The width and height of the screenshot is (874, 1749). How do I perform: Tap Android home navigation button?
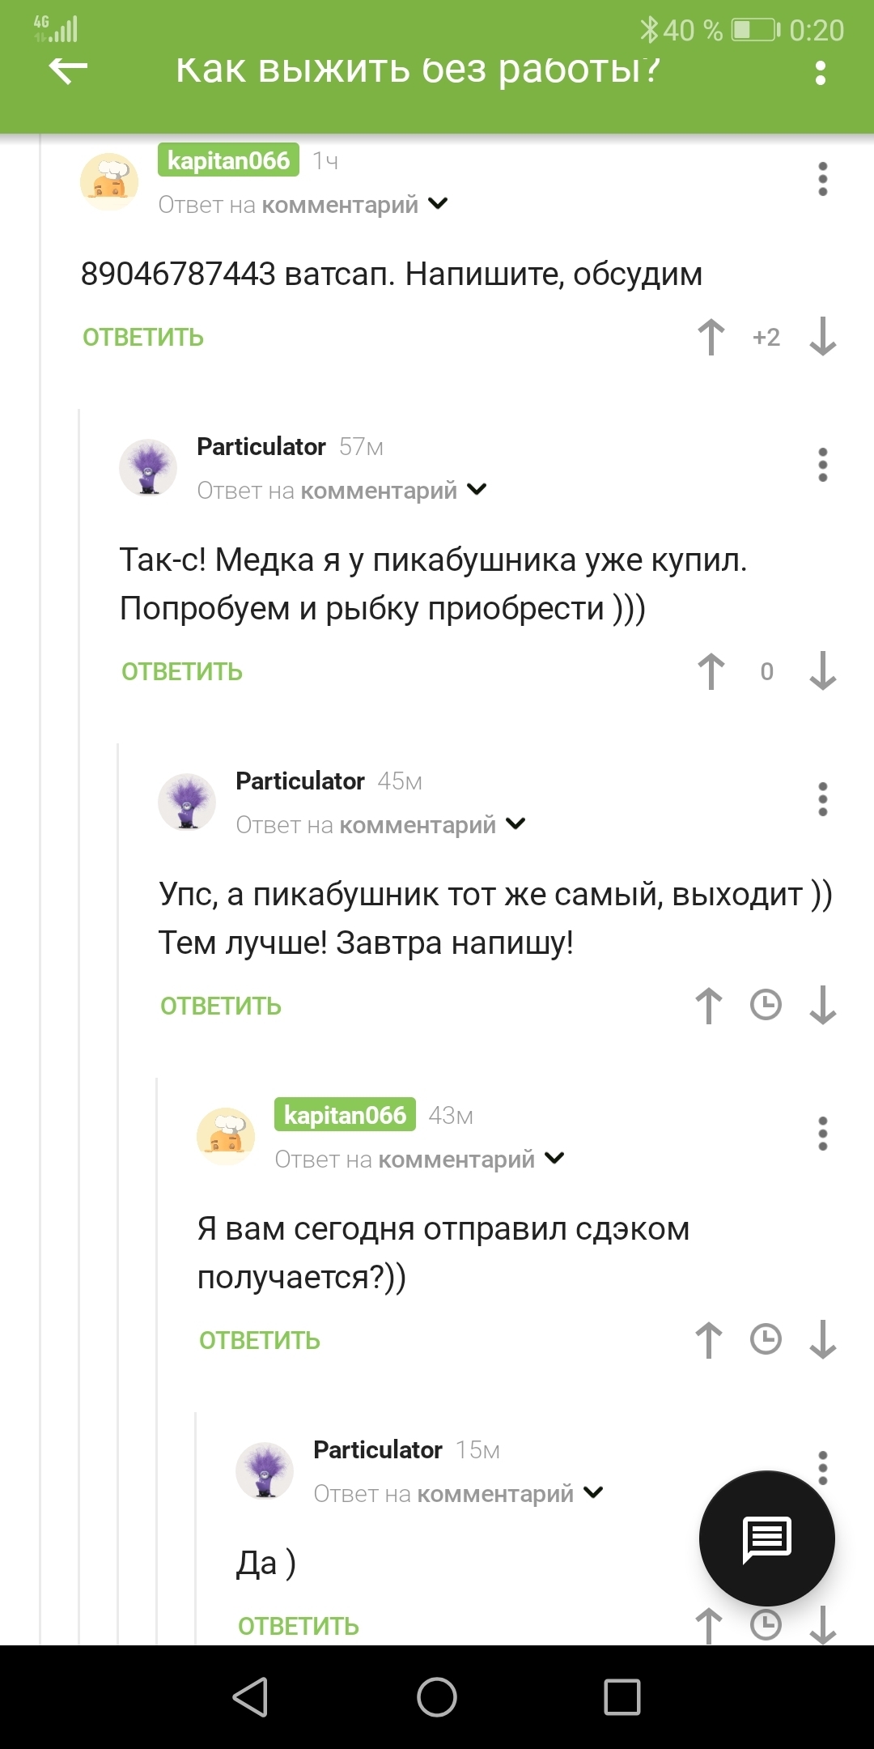pos(437,1697)
